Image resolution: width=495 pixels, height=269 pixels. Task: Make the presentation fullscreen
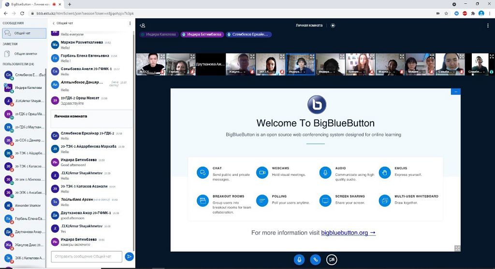click(457, 248)
